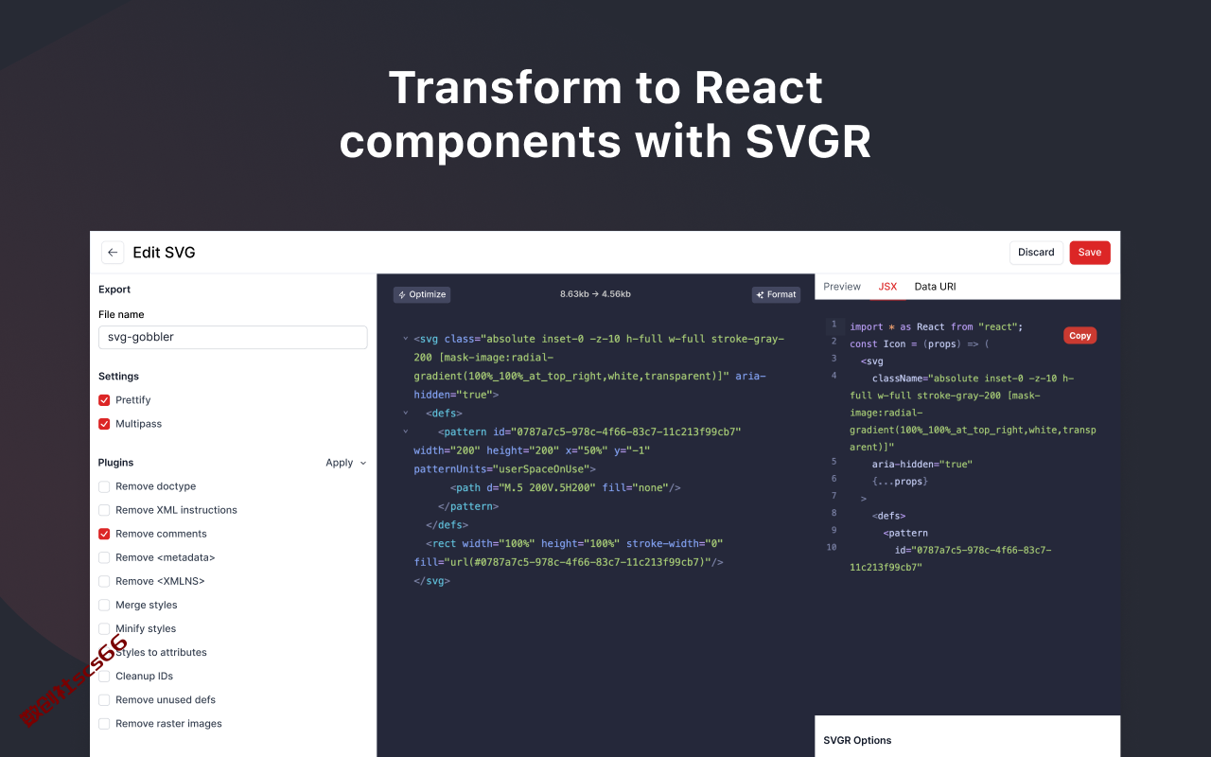Uncheck Remove comments plugin
1211x757 pixels.
(104, 534)
